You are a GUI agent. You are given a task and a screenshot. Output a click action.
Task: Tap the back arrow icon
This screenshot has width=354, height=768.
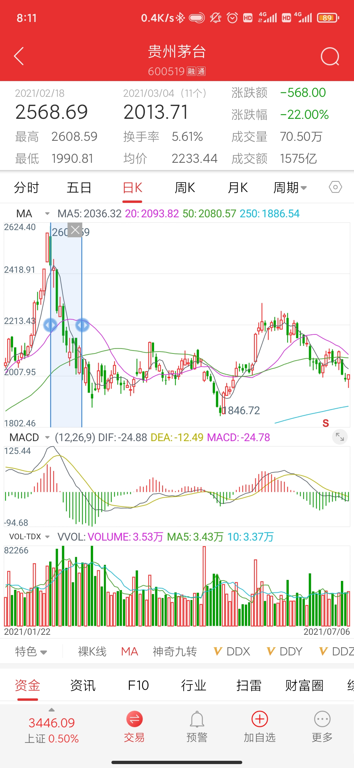19,56
